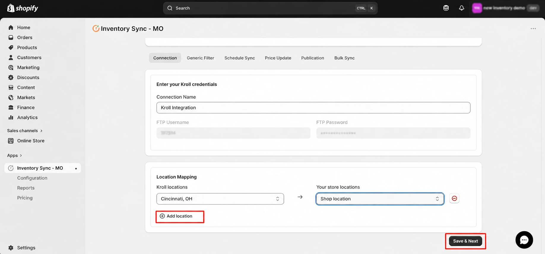Open Pricing under Inventory Sync
Screen dimensions: 545x254
[x=25, y=198]
